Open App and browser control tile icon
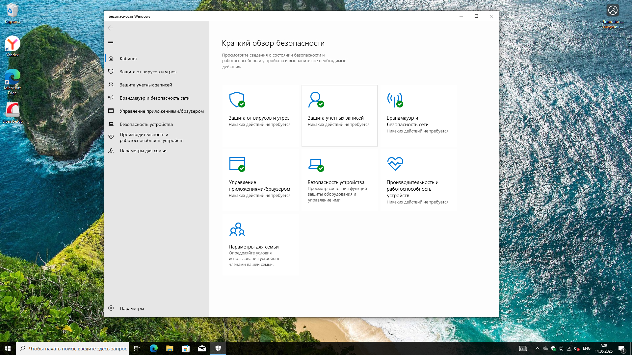 point(237,164)
